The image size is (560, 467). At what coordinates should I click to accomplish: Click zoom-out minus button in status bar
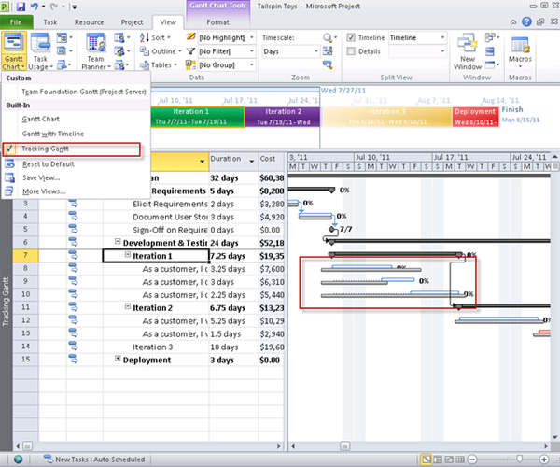tap(473, 460)
